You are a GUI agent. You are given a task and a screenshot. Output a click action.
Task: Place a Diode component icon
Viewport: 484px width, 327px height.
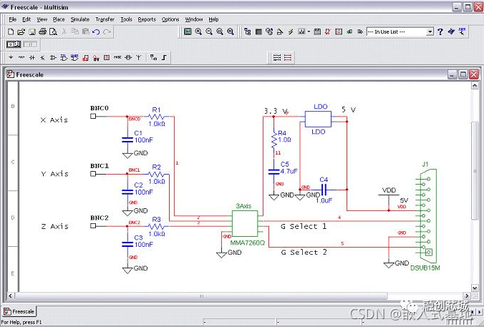(32, 57)
